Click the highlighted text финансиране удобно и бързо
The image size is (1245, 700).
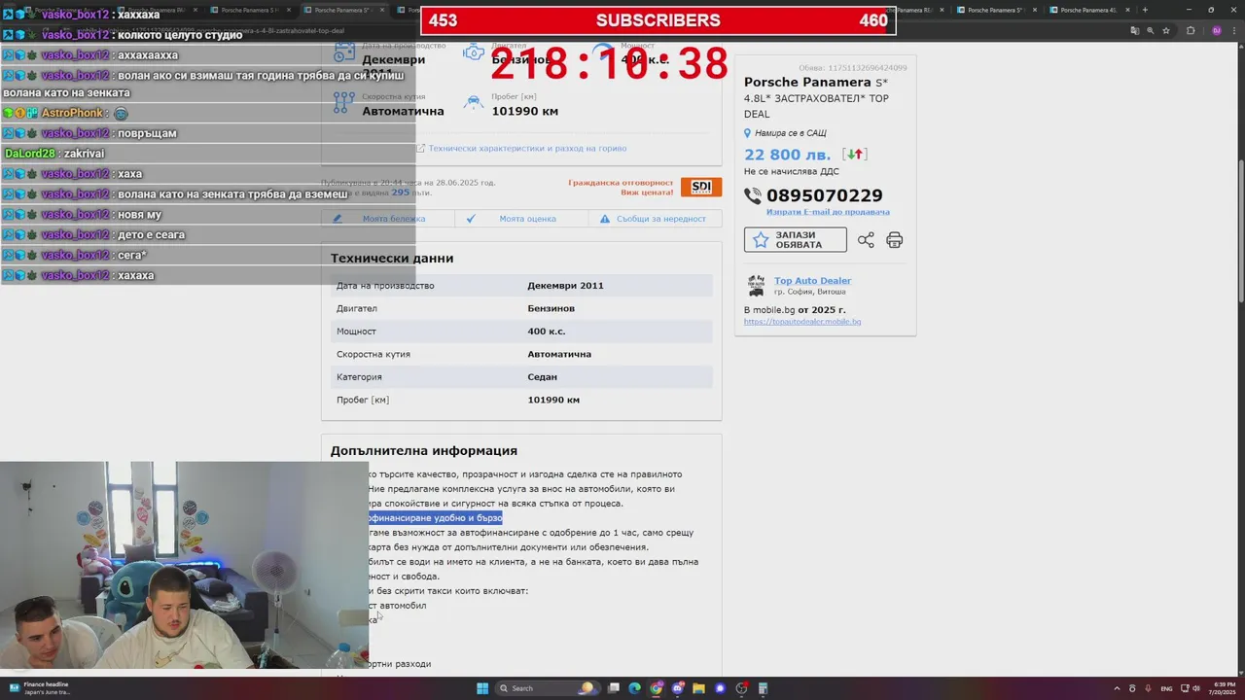pos(435,518)
